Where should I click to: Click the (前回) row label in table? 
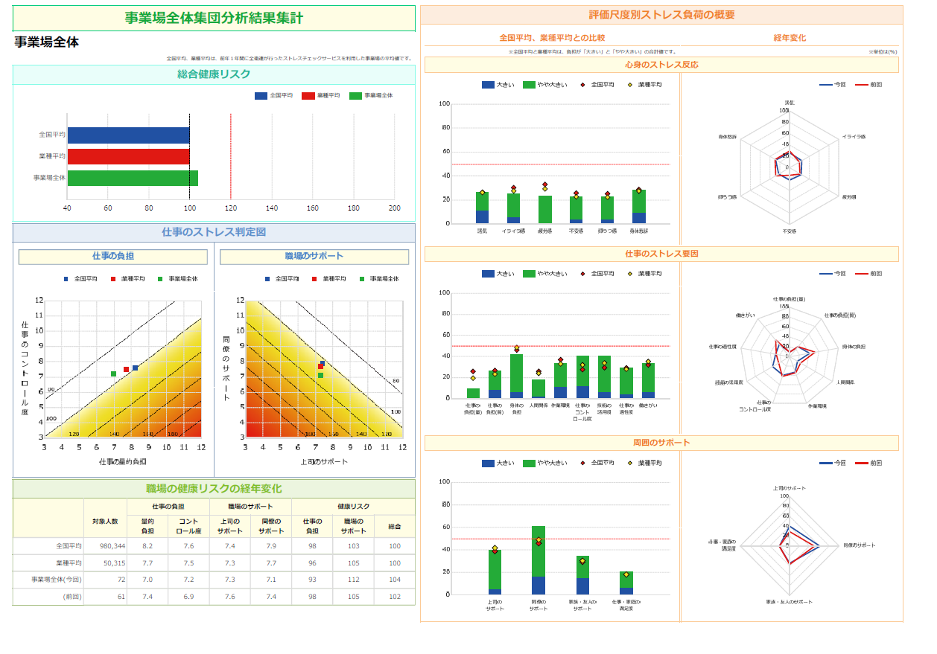[72, 597]
